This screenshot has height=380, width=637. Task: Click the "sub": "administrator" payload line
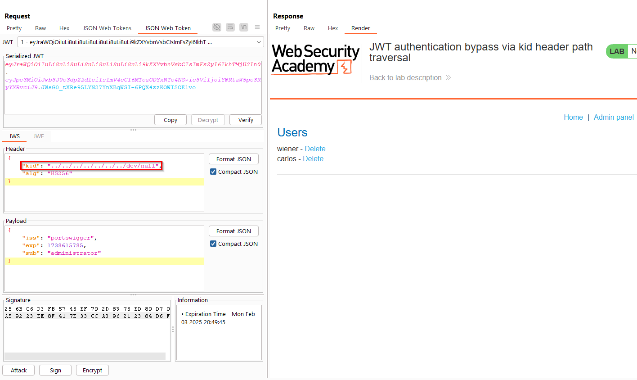62,253
